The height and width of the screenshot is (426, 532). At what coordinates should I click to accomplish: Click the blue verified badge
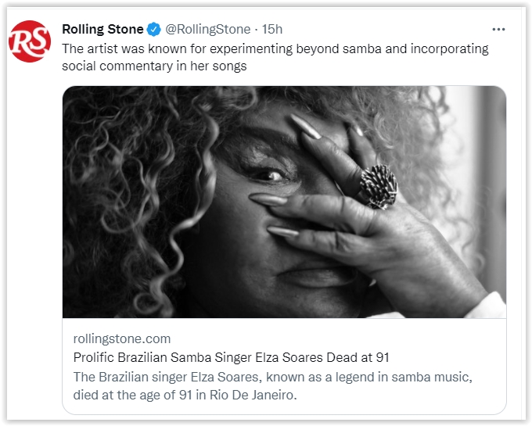(154, 30)
